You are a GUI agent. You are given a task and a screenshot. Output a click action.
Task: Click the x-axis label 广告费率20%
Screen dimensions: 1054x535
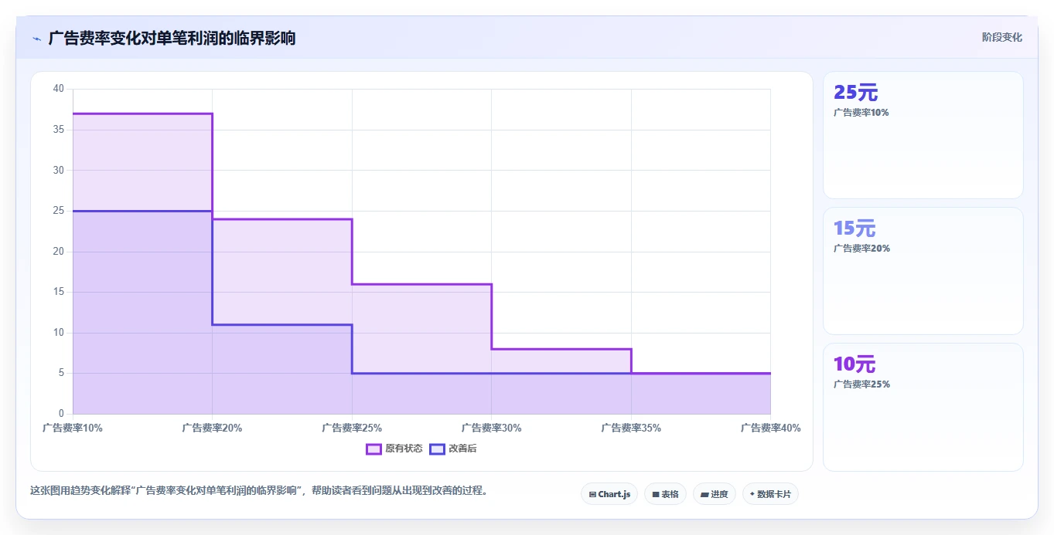(212, 428)
